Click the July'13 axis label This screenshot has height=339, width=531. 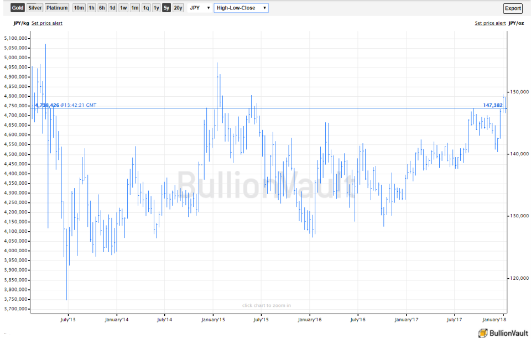tap(68, 320)
